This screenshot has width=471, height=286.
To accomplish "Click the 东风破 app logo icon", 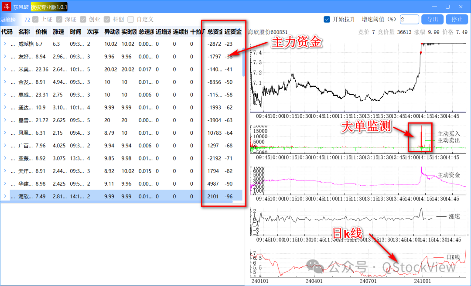I will (6, 7).
